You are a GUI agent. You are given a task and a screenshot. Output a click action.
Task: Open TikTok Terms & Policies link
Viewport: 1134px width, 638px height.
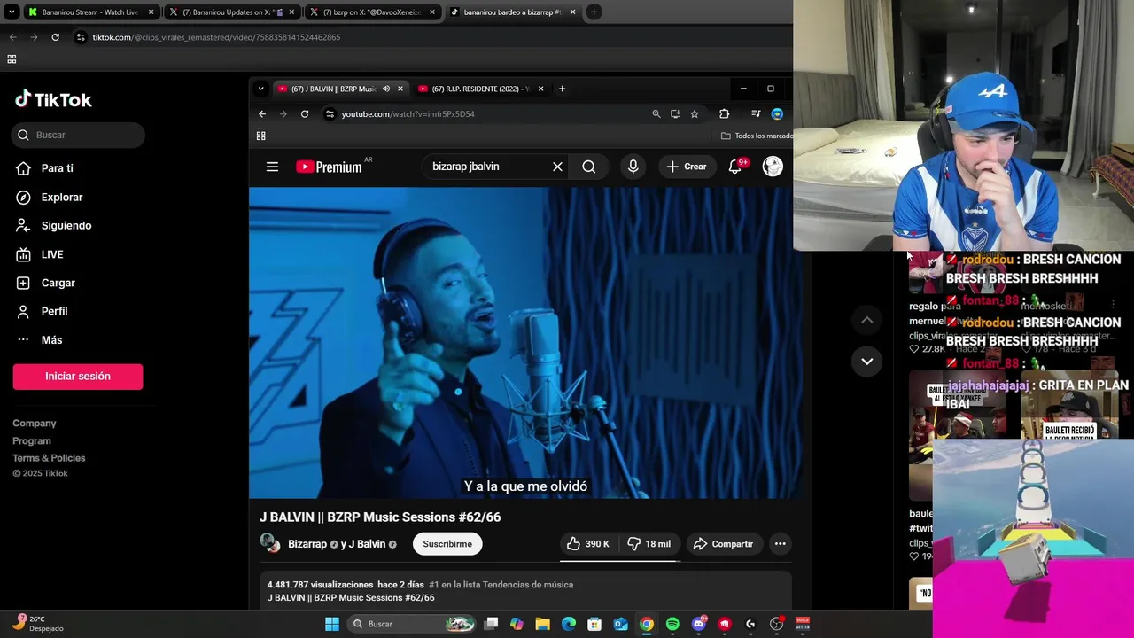coord(49,458)
